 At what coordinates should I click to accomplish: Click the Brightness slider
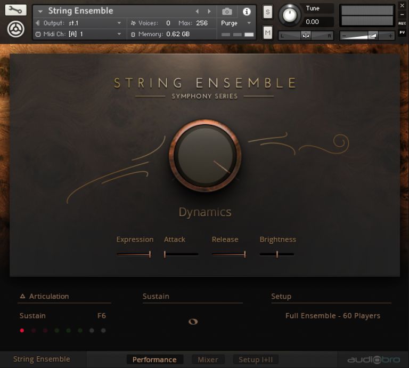(277, 254)
